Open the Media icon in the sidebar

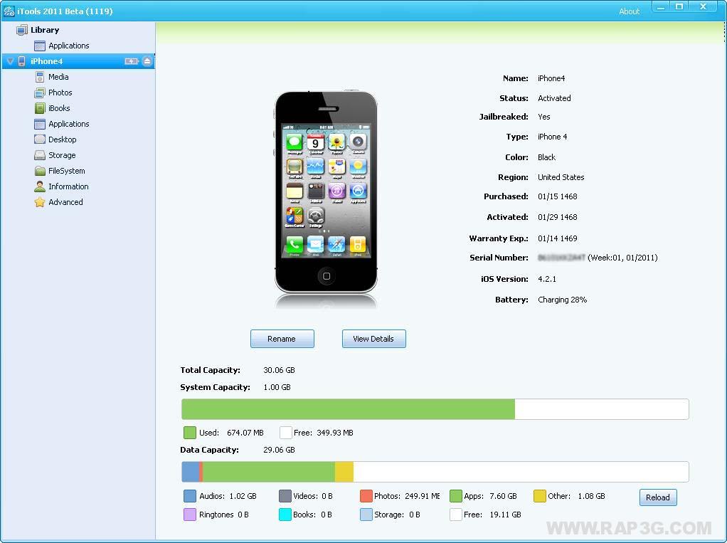[x=40, y=77]
